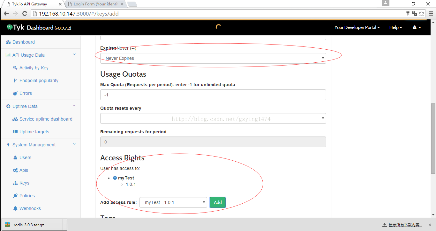Collapse the Uptime Data section chevron
The width and height of the screenshot is (436, 231).
74,106
